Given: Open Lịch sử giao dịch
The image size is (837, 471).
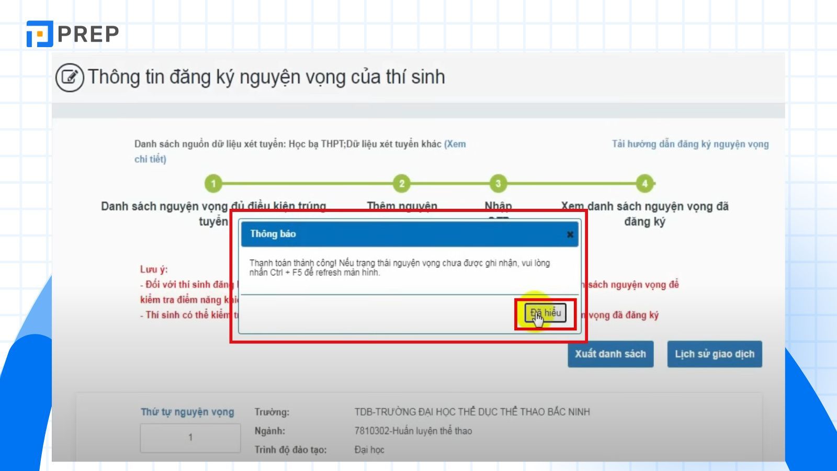Looking at the screenshot, I should click(x=715, y=354).
